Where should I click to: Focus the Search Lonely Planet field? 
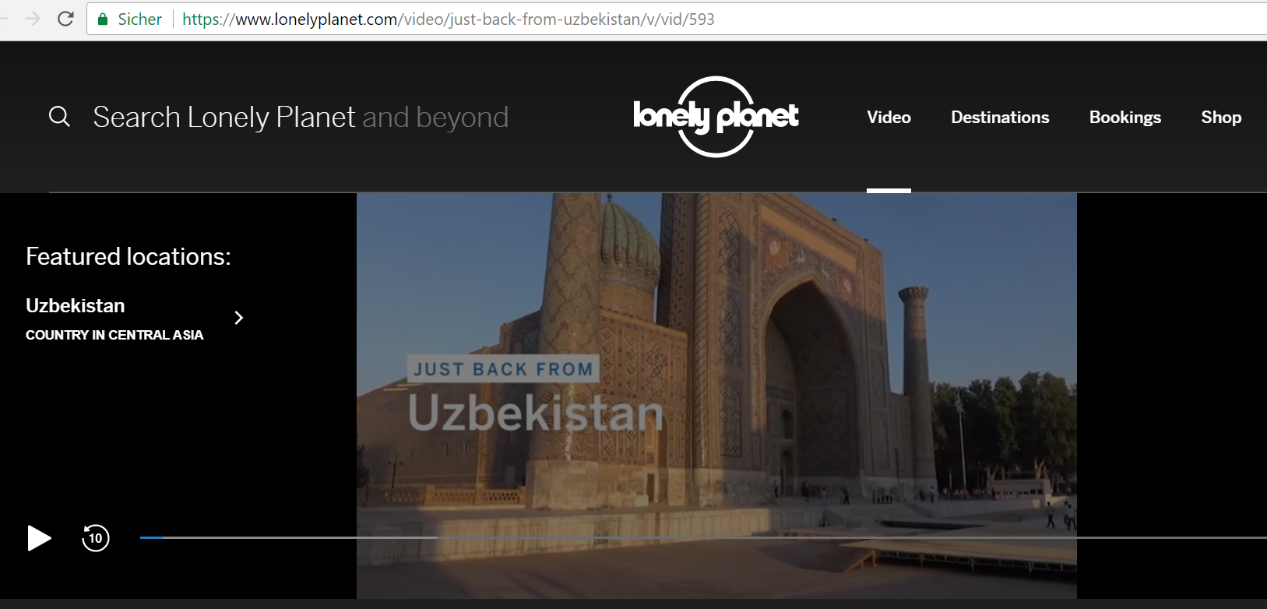point(301,118)
